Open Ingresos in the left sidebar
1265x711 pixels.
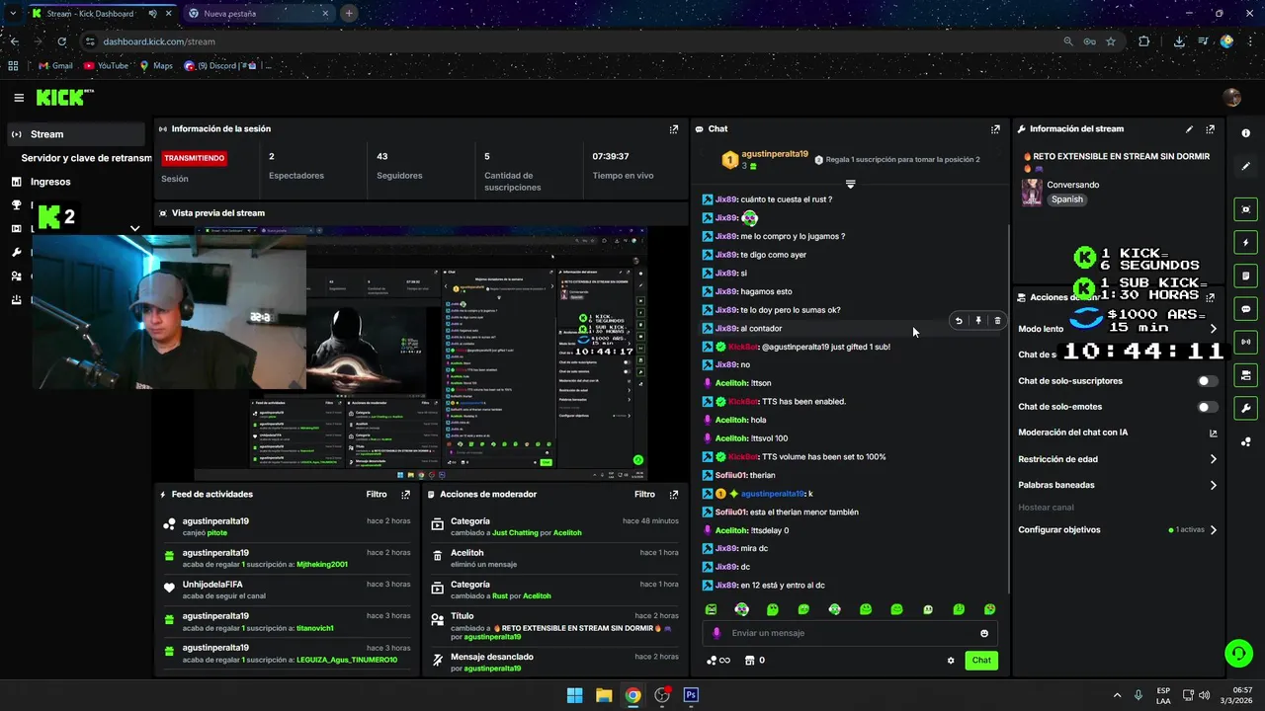coord(49,182)
